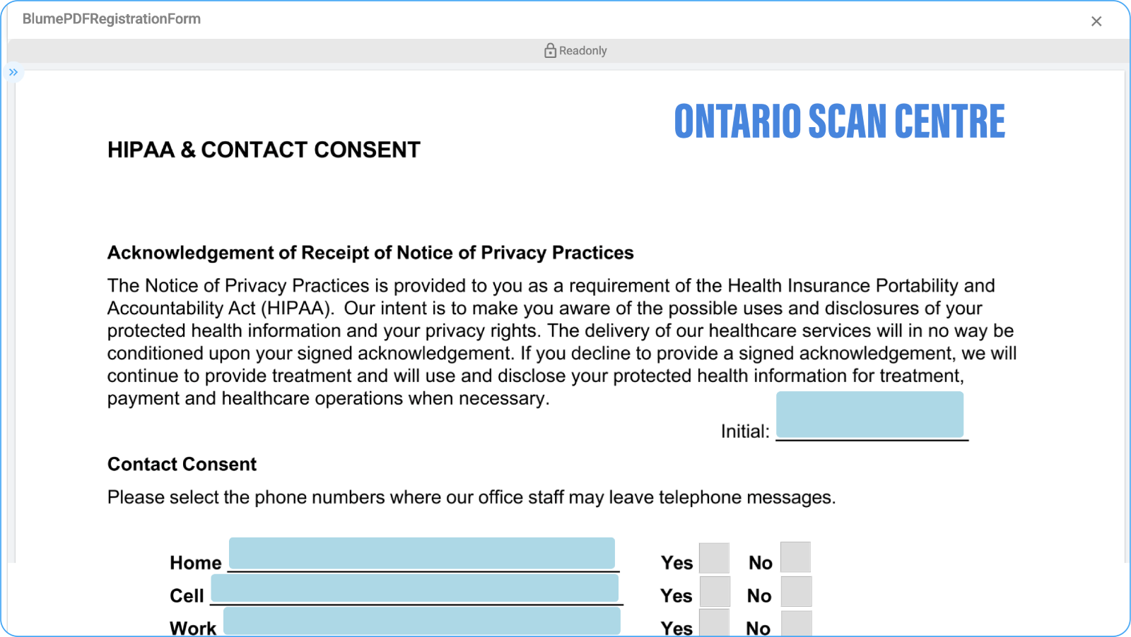This screenshot has height=637, width=1131.
Task: Click the Ontario Scan Centre logo
Action: [x=839, y=121]
